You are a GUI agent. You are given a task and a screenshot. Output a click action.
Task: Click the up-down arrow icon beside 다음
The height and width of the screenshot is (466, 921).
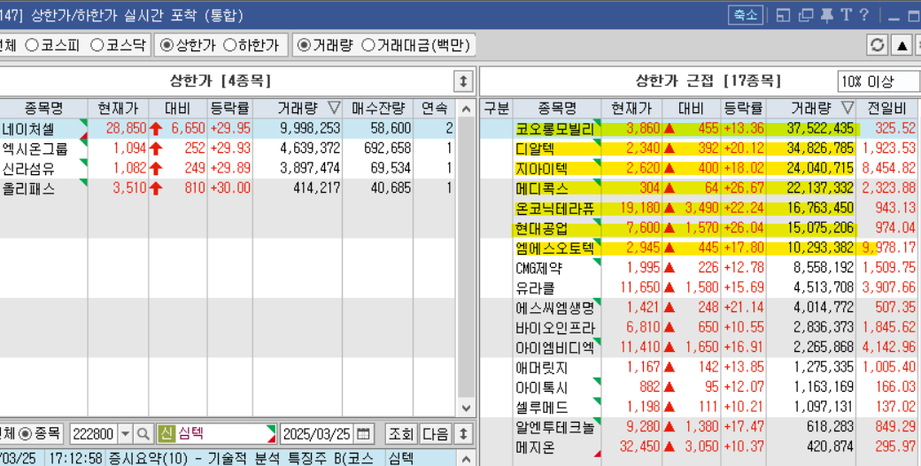tap(463, 434)
